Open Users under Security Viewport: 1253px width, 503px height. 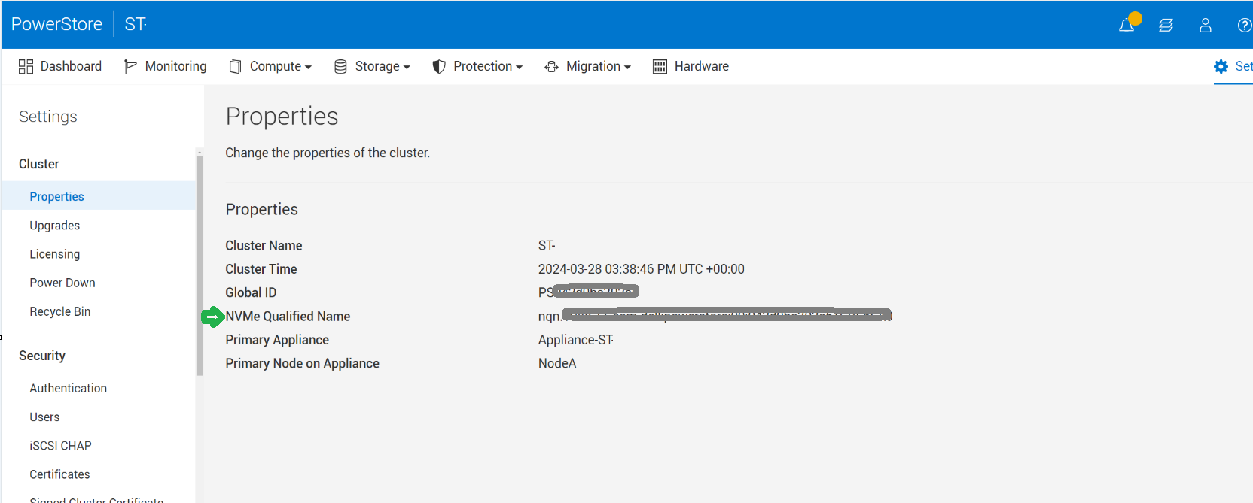pos(44,417)
